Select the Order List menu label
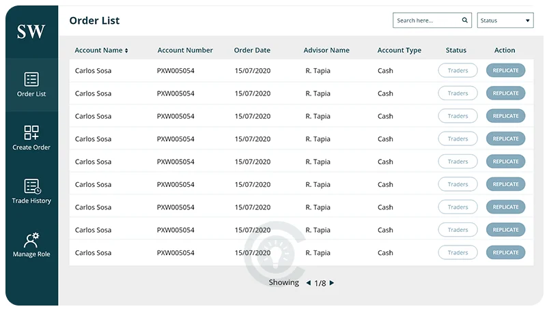 (31, 93)
